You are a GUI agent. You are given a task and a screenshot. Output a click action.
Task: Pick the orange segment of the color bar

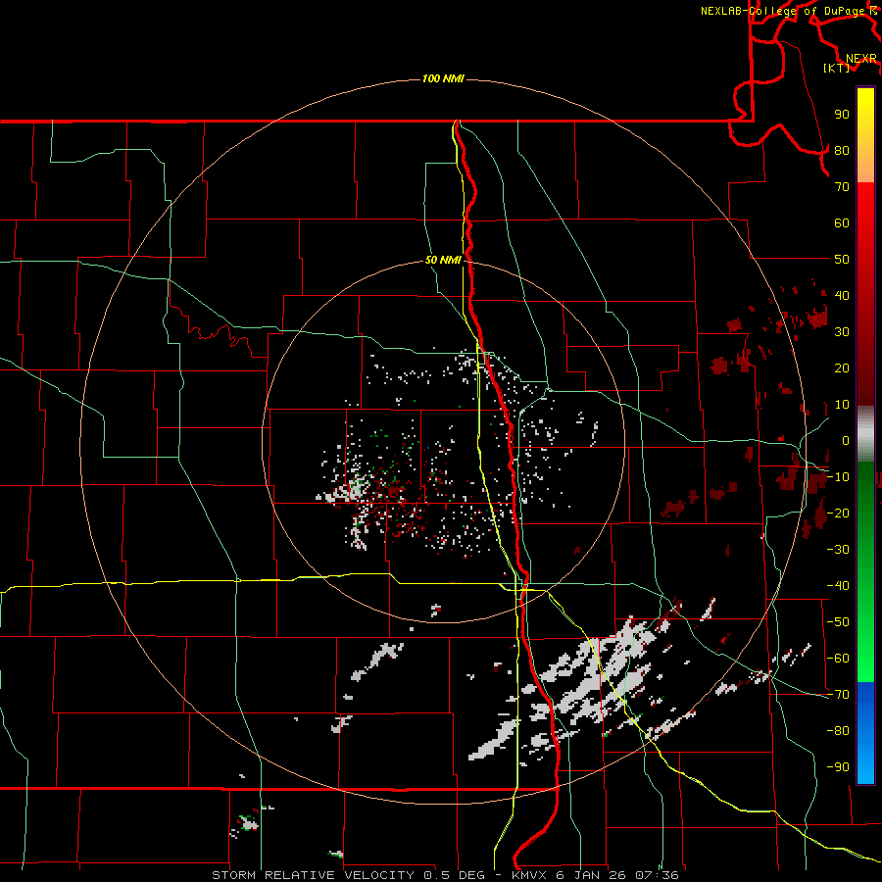pyautogui.click(x=865, y=166)
